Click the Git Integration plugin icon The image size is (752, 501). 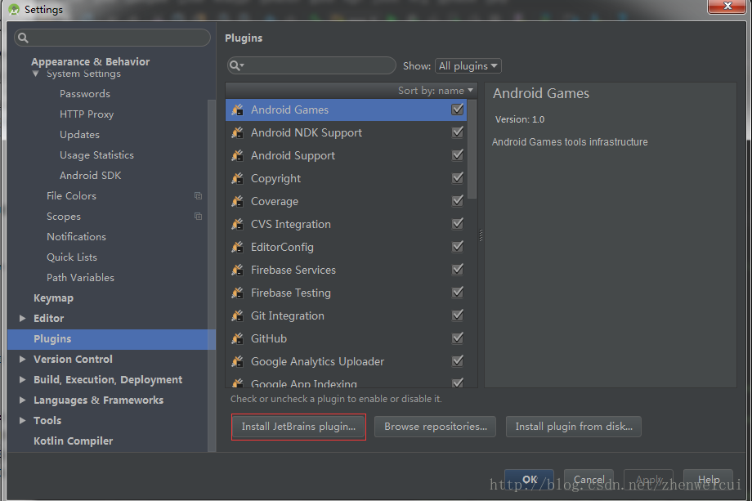237,315
